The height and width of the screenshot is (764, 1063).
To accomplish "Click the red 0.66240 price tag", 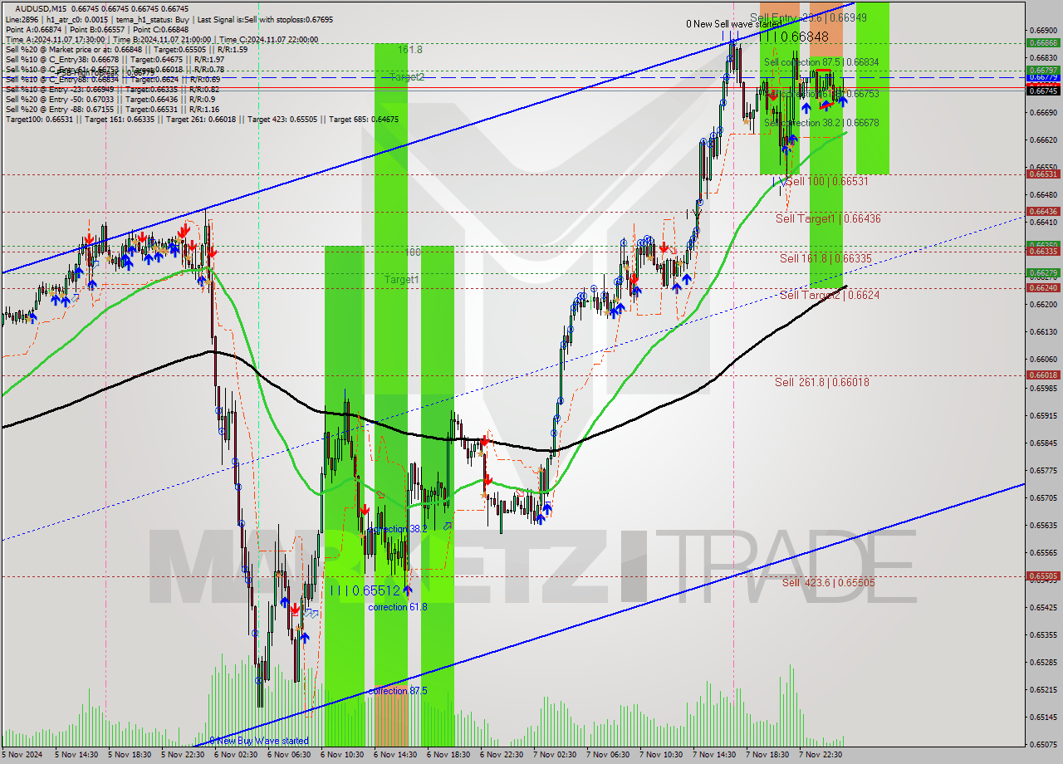I will tap(1043, 288).
